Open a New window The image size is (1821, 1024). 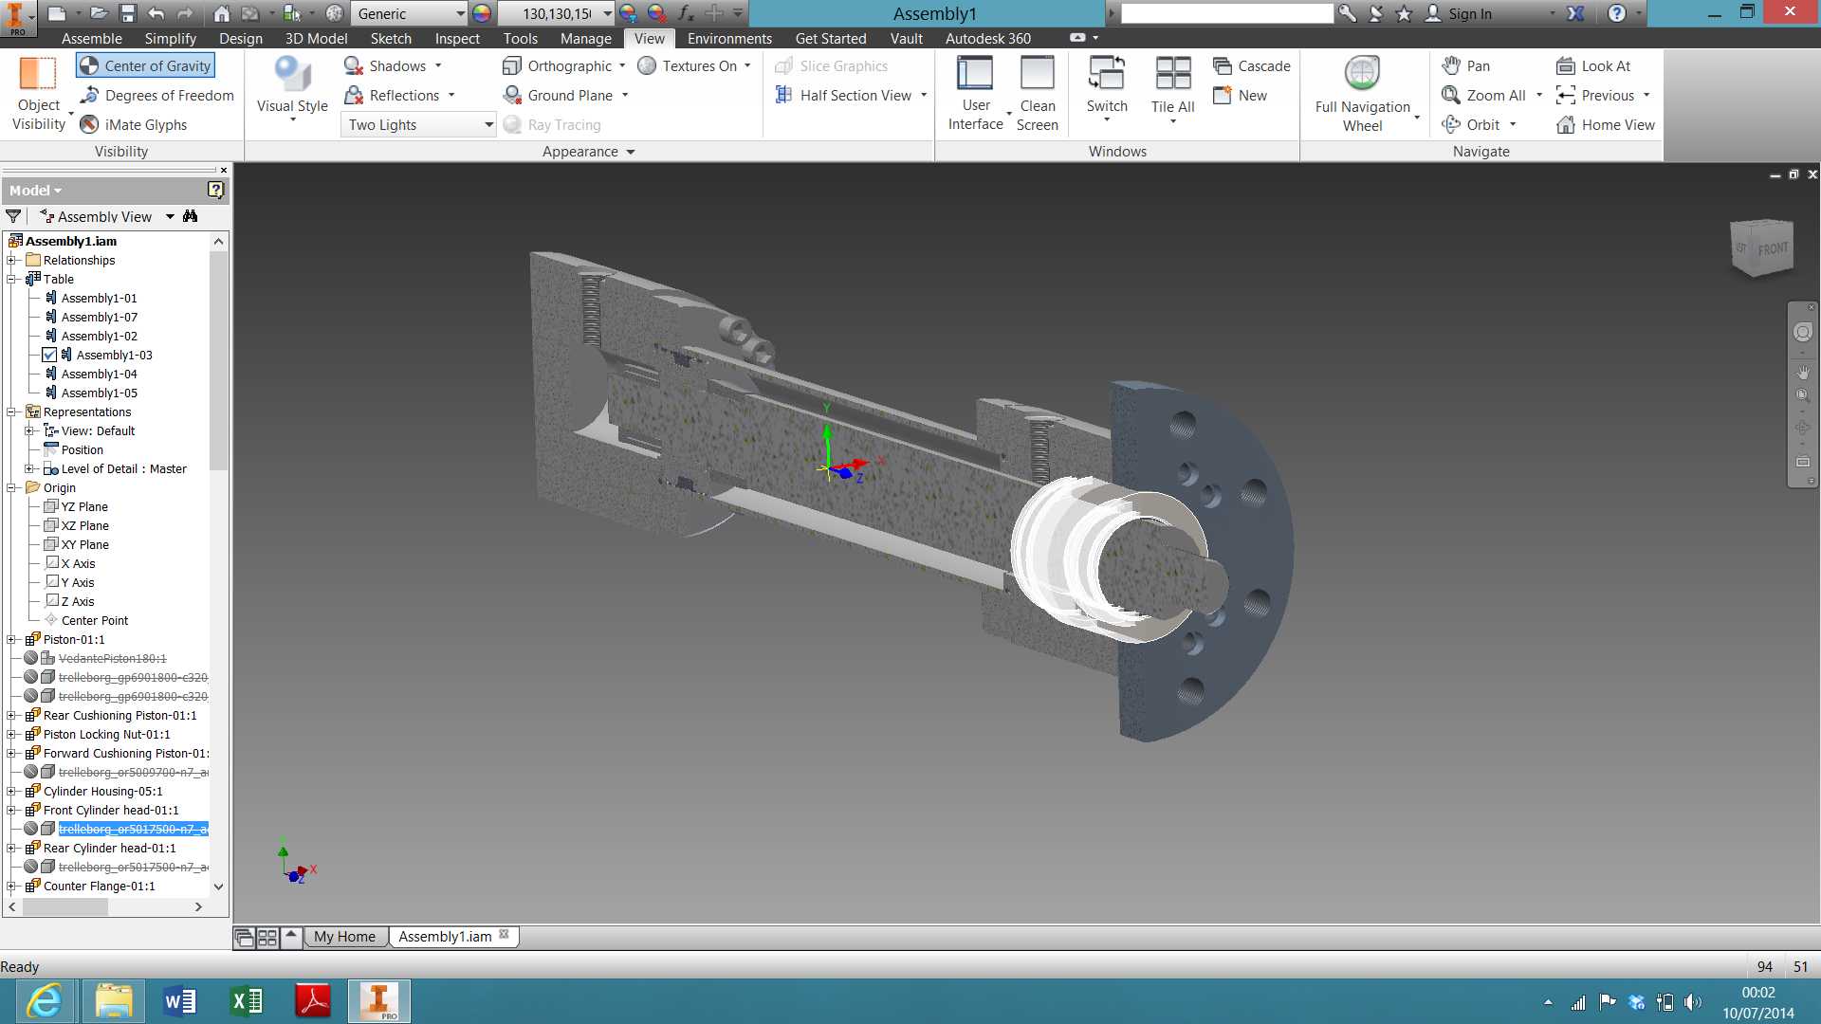pos(1240,95)
